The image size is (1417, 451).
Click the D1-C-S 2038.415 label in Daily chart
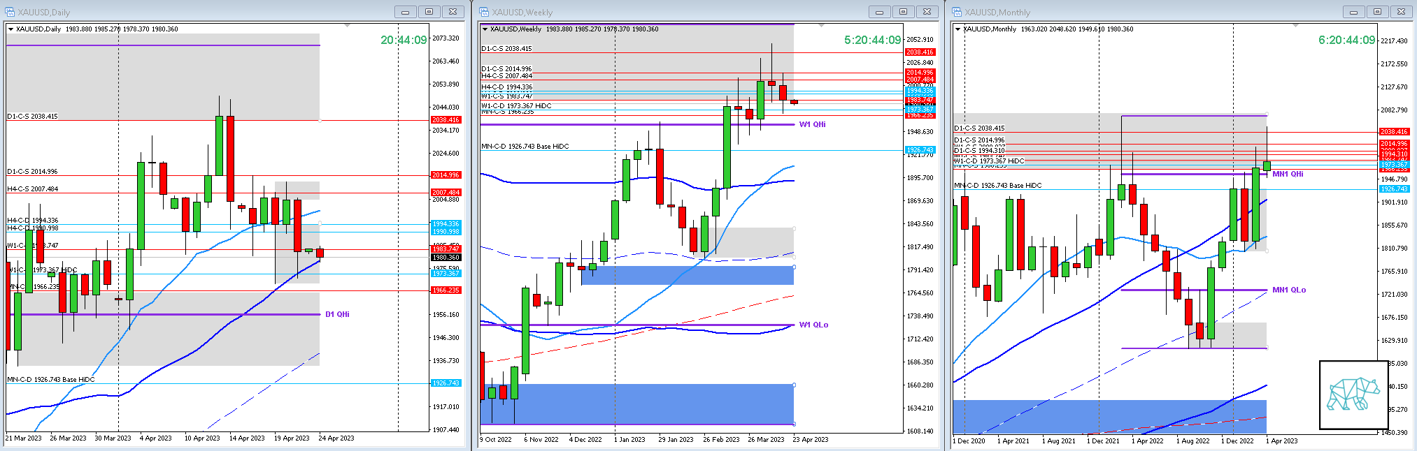32,117
